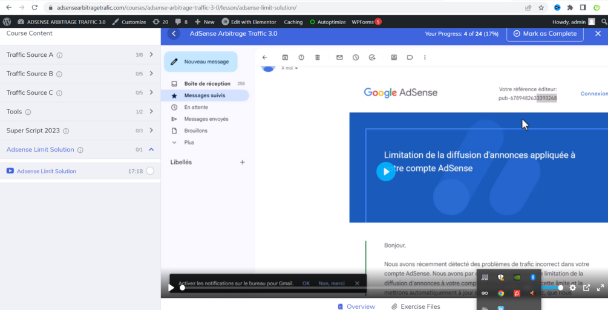Click the Nouveau message compose button
Image resolution: width=608 pixels, height=310 pixels.
point(200,62)
